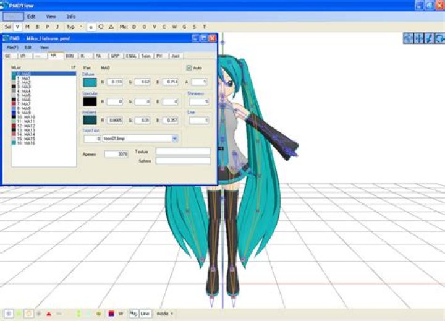Image resolution: width=445 pixels, height=321 pixels.
Task: Open the Edit menu in PMDView
Action: point(31,17)
